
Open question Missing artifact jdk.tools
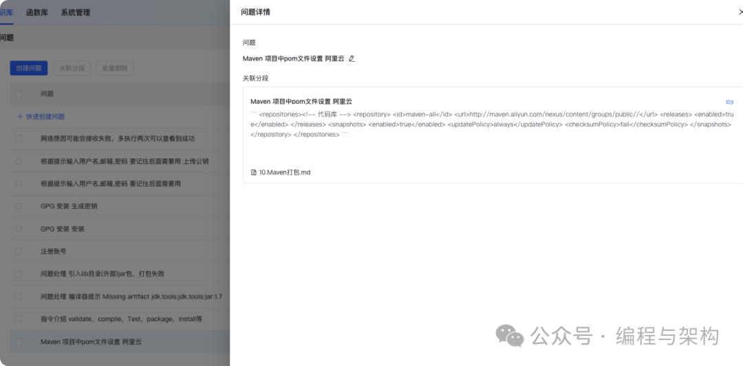tap(131, 297)
